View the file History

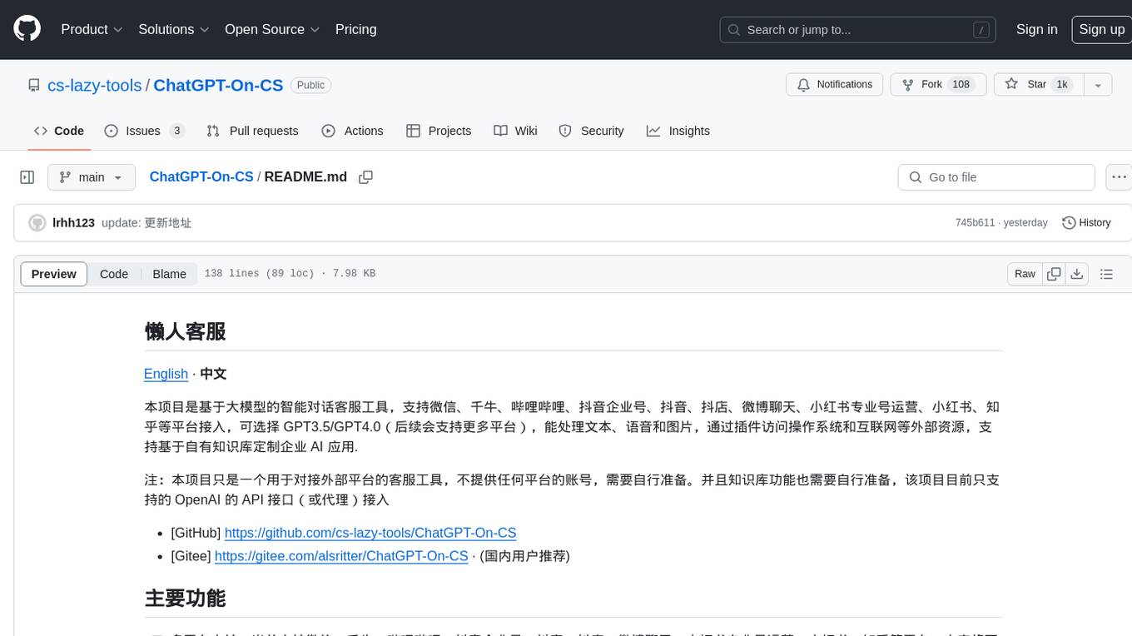[1086, 223]
